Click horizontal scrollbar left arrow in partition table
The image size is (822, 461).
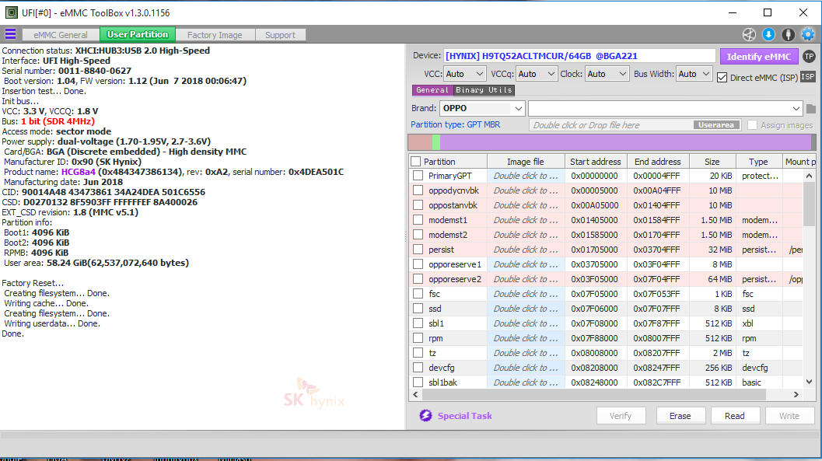coord(416,394)
